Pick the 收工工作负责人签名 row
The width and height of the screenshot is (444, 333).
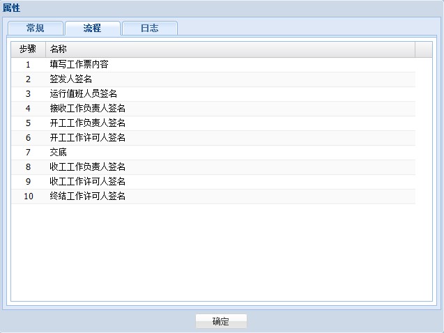[87, 167]
